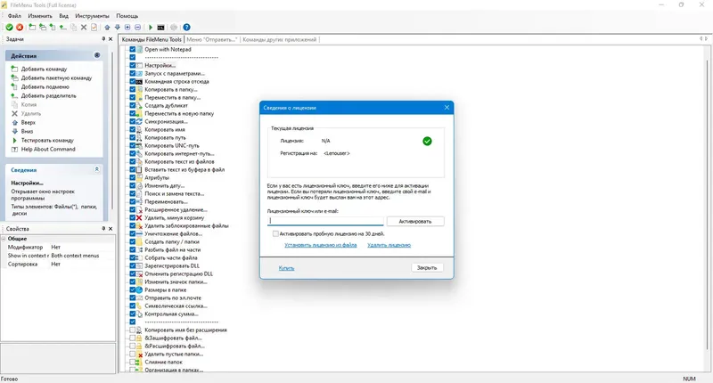Viewport: 713px width, 383px height.
Task: Uncheck the Синхронизация... checkbox
Action: pyautogui.click(x=133, y=121)
